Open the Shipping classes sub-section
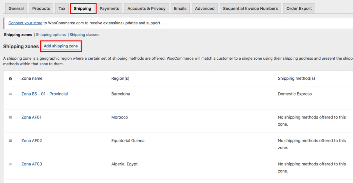Image resolution: width=353 pixels, height=183 pixels. (84, 35)
